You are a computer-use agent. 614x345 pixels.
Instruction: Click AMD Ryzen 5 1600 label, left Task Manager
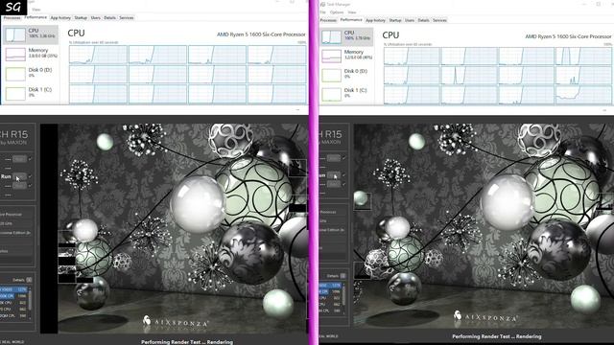(261, 34)
